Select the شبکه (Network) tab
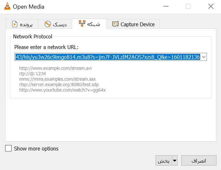Image resolution: width=221 pixels, height=170 pixels. pos(89,24)
